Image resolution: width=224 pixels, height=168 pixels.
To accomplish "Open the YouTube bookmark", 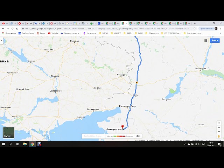I will (x=53, y=33).
